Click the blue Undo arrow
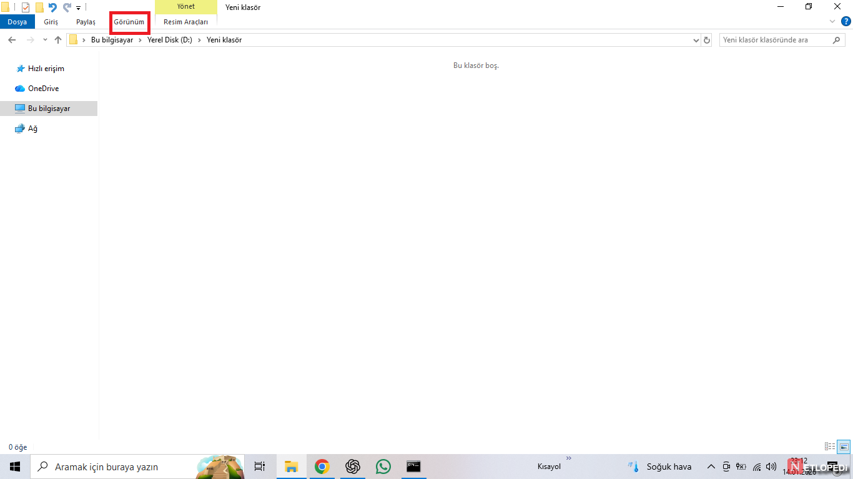 coord(52,7)
